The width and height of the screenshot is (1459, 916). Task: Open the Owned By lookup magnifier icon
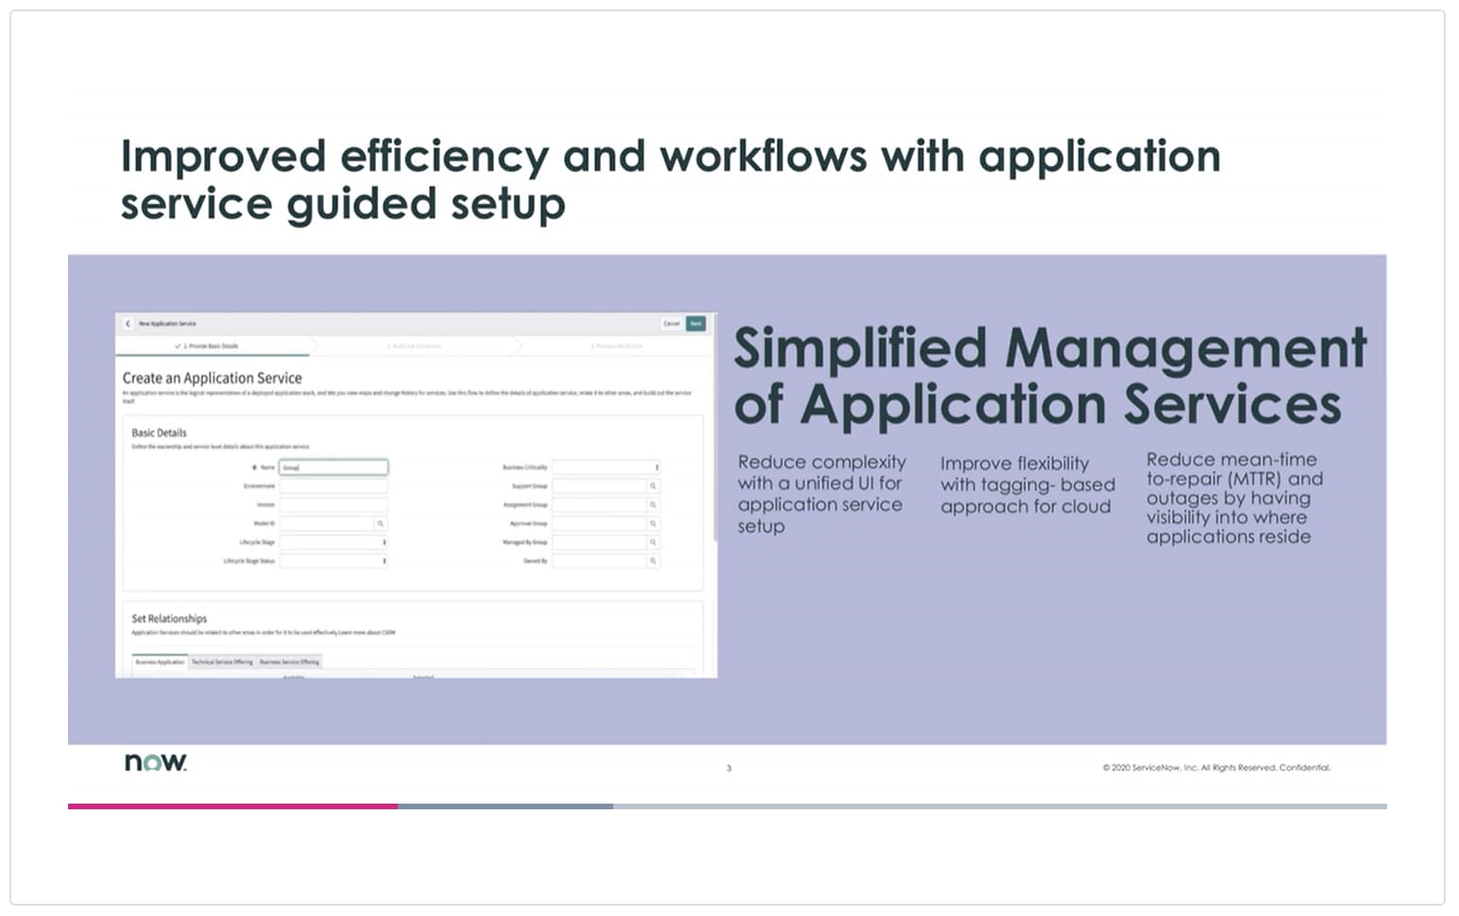653,561
